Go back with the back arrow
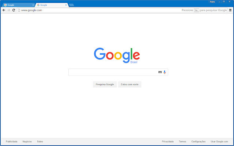The height and width of the screenshot is (146, 234). pos(4,10)
